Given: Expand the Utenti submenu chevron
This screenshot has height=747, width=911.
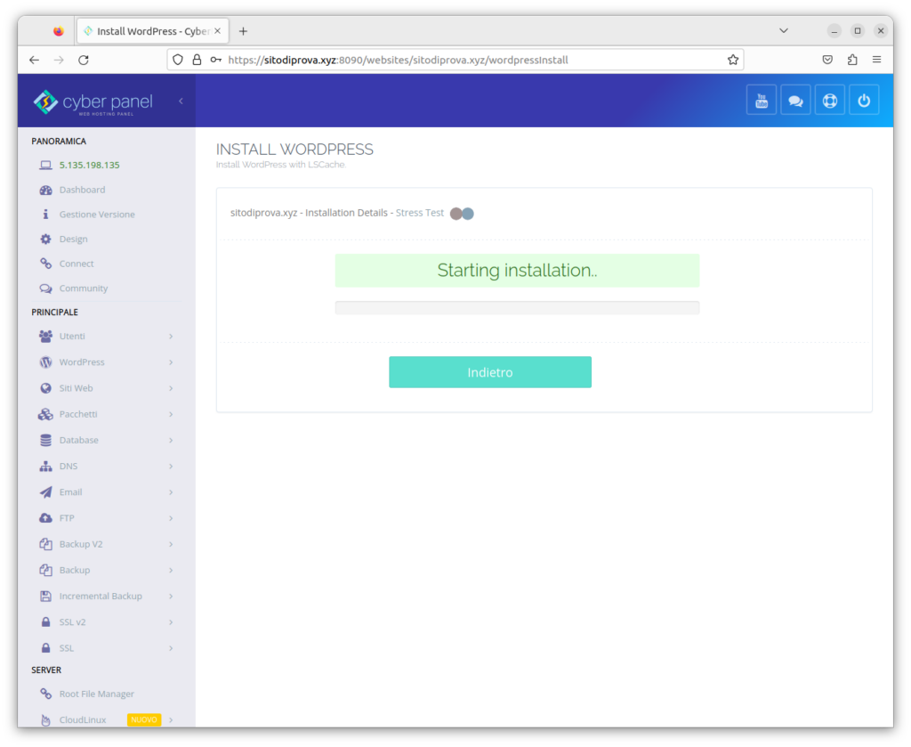Looking at the screenshot, I should coord(171,336).
